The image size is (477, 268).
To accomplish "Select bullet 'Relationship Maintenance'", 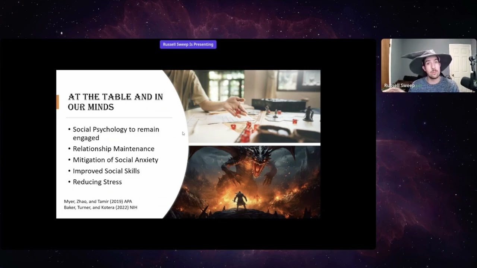I will coord(114,149).
